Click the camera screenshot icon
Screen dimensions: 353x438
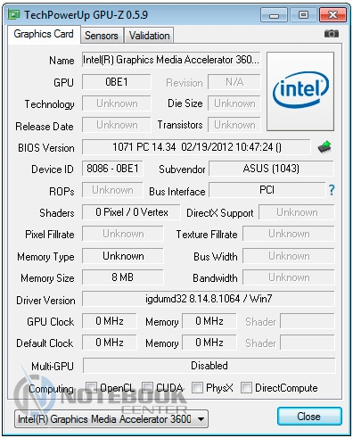pyautogui.click(x=332, y=34)
